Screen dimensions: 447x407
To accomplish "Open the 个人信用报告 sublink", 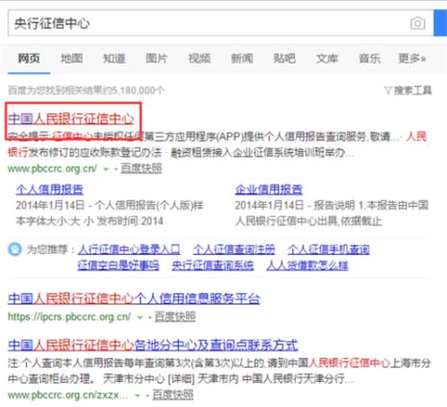I will coord(50,190).
